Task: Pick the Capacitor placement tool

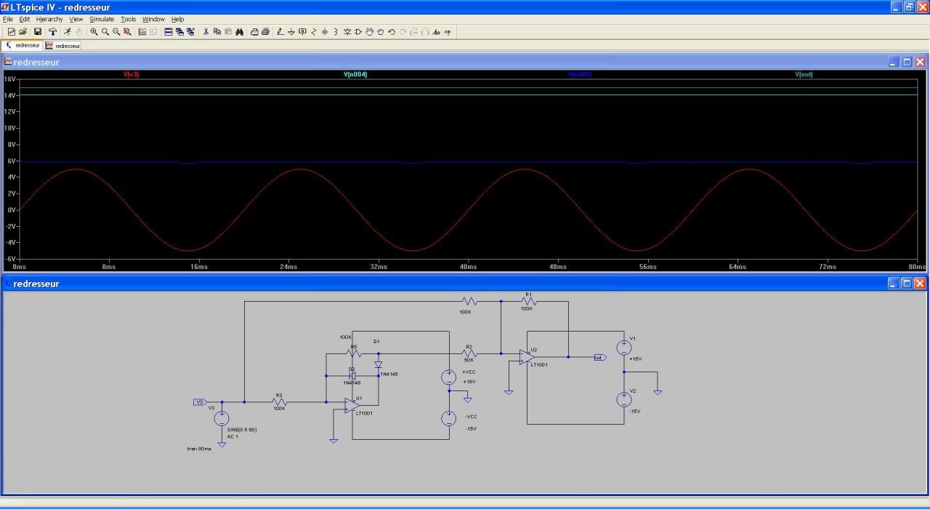Action: pos(325,32)
